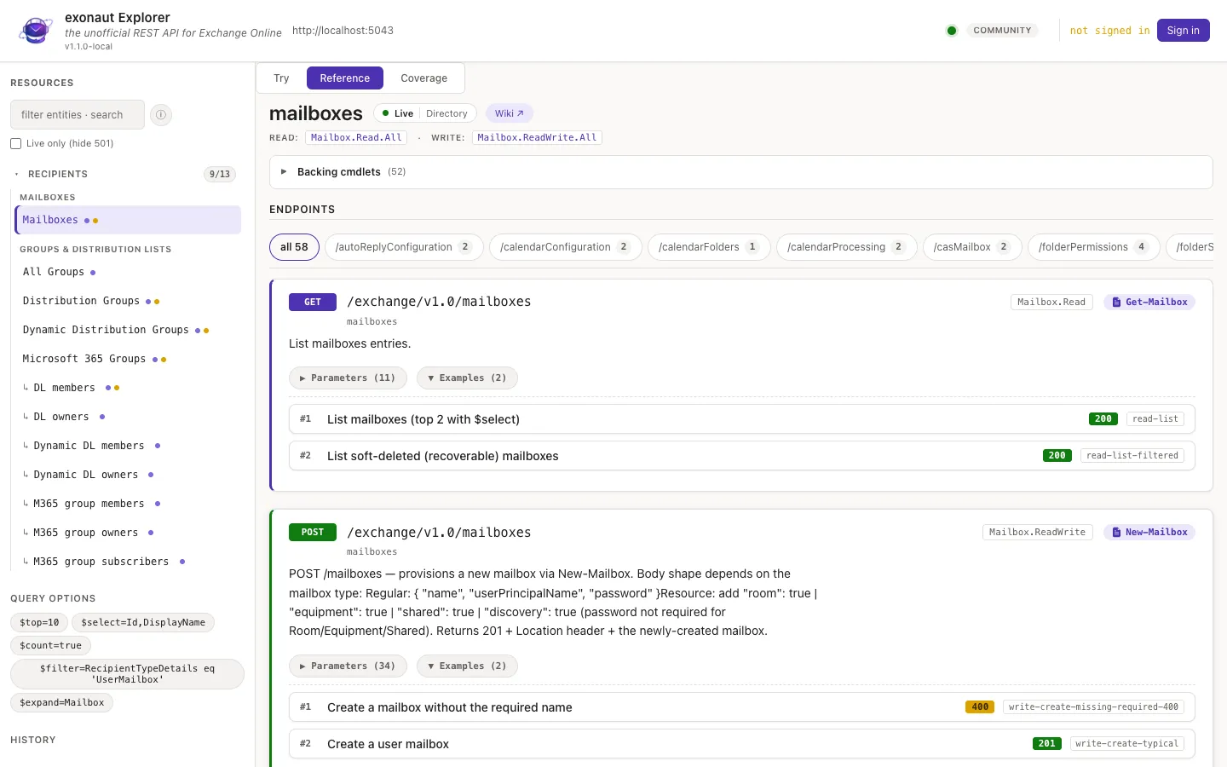
Task: Open M365 group members resource
Action: [x=129, y=504]
